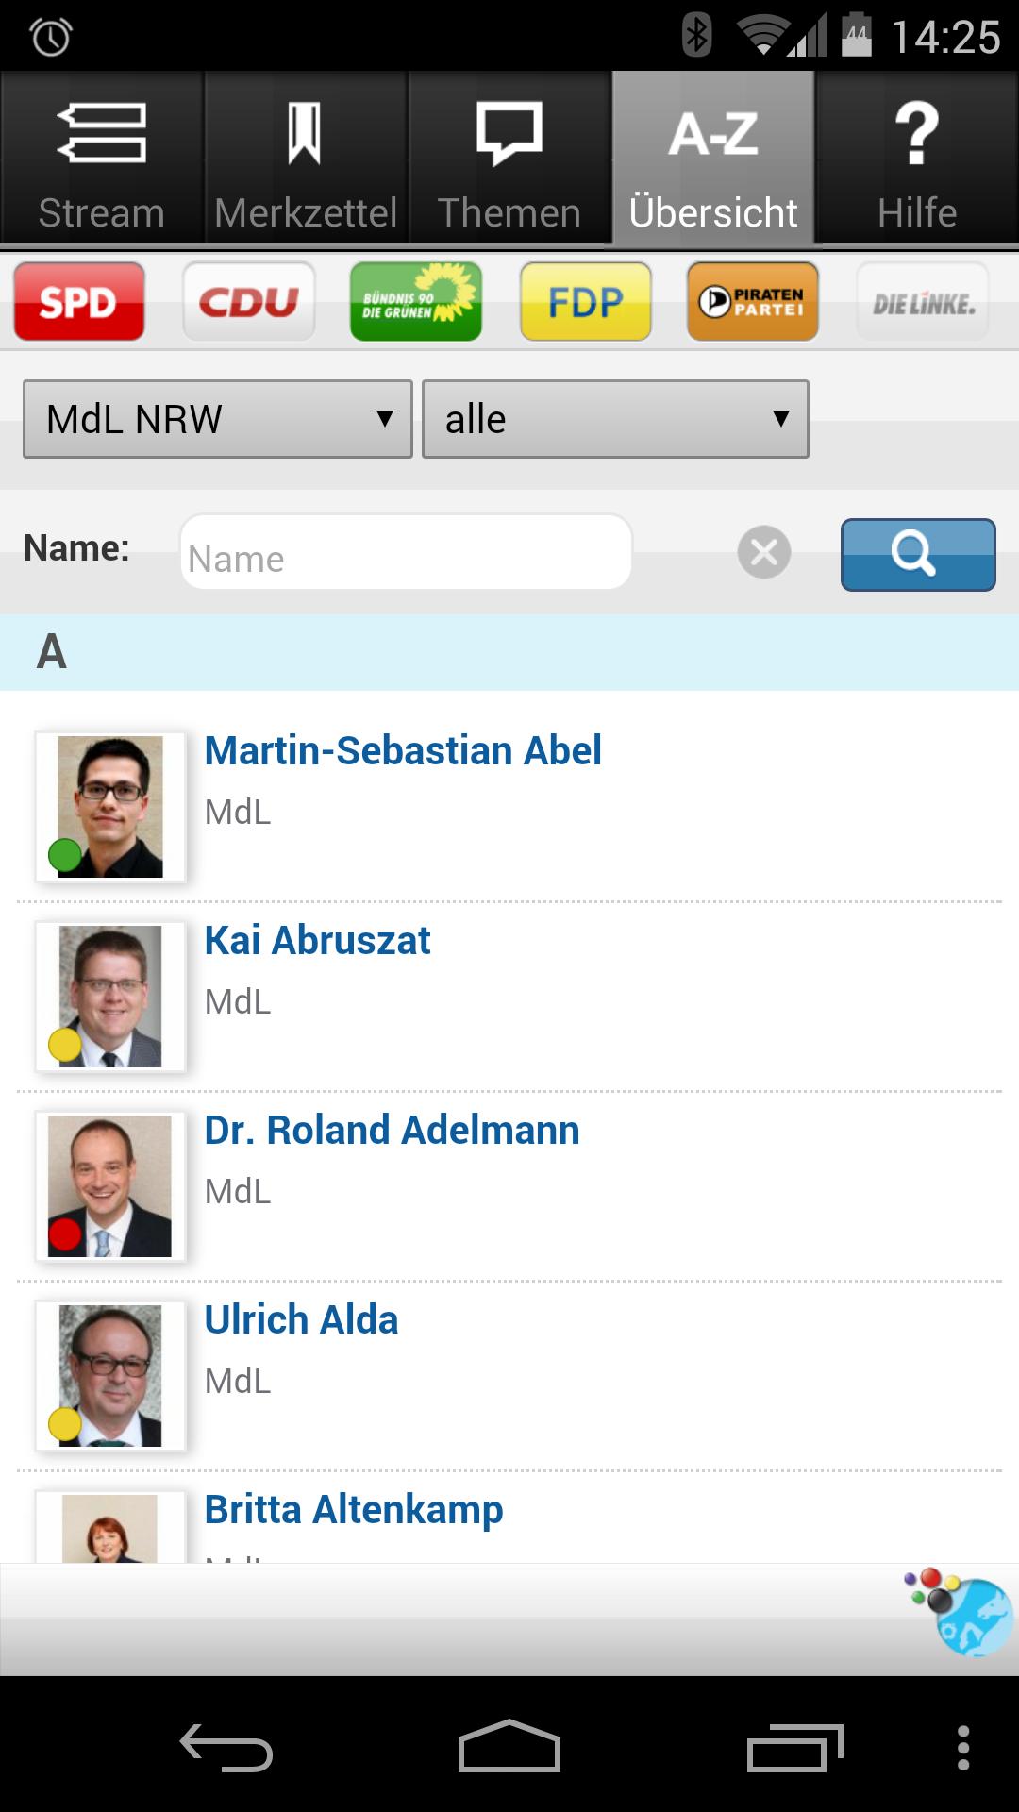Open the MdL NRW dropdown
1019x1812 pixels.
(216, 418)
